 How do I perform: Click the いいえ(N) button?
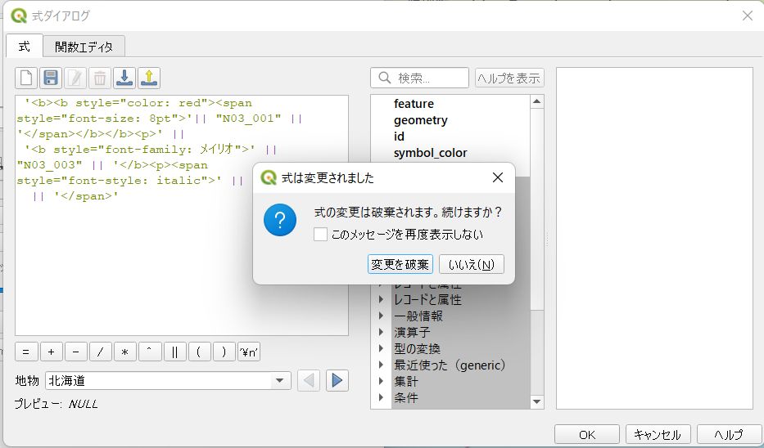pos(471,264)
